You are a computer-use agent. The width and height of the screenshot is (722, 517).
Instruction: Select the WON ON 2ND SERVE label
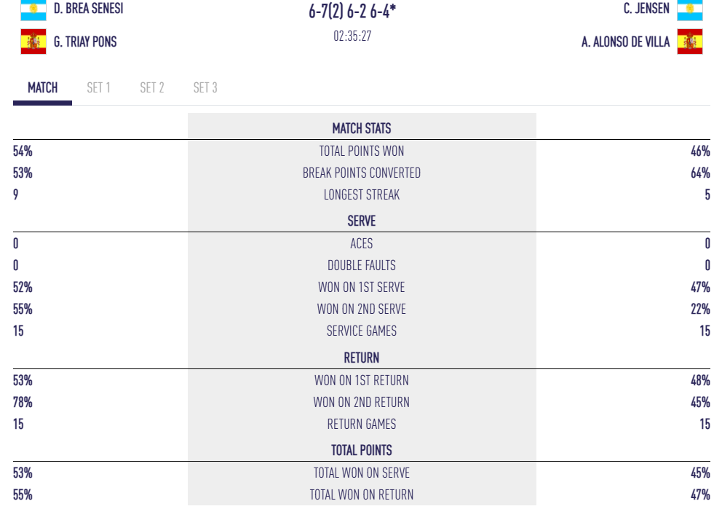click(362, 309)
